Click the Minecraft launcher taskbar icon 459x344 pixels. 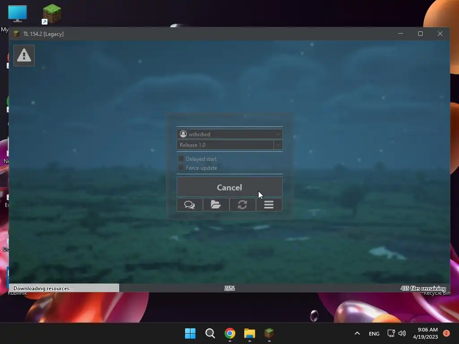[269, 333]
